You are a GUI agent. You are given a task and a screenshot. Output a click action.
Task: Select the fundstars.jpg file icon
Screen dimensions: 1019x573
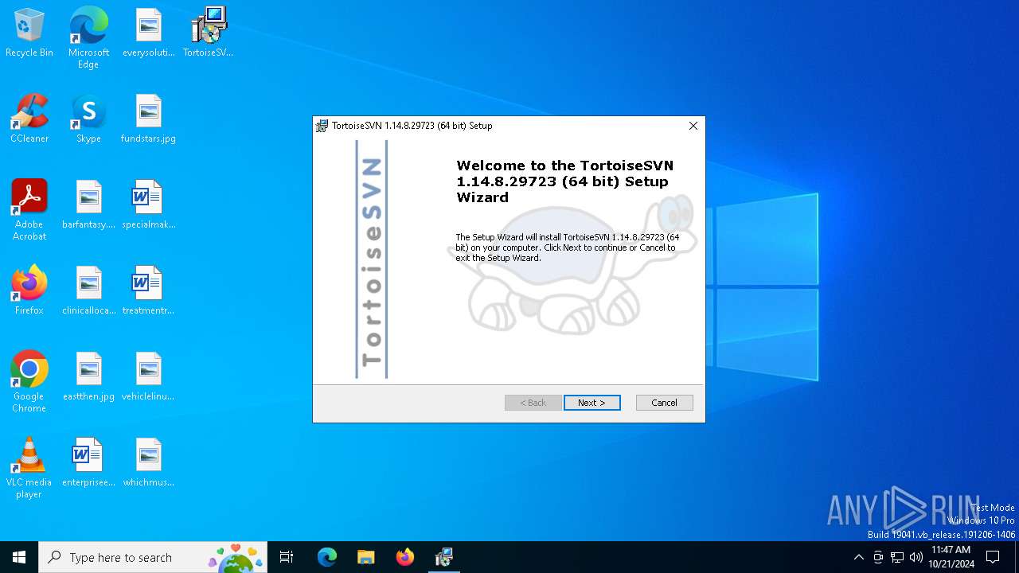(148, 119)
